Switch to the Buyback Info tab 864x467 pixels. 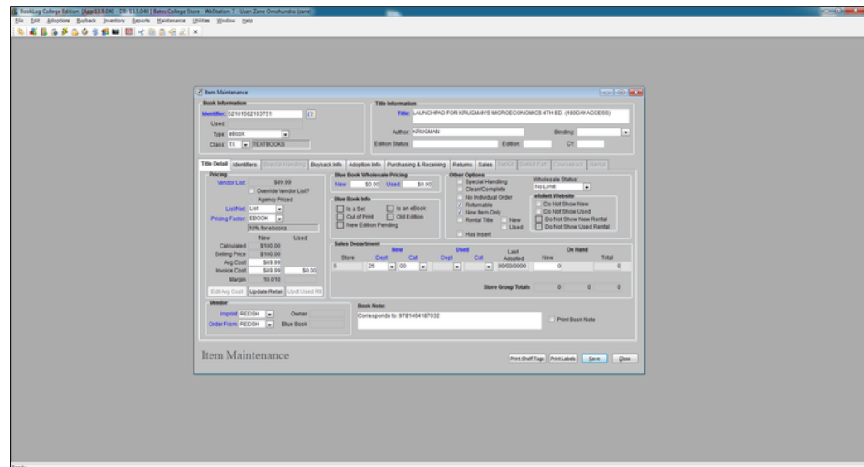tap(326, 165)
